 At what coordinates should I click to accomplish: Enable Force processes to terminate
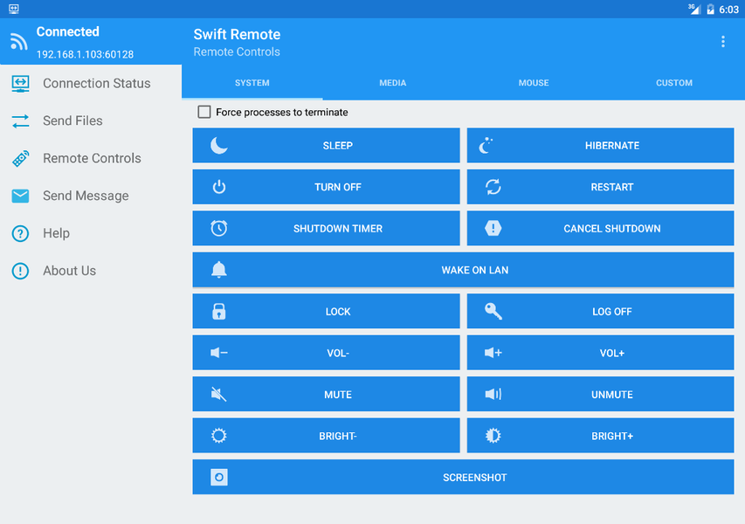pos(203,112)
